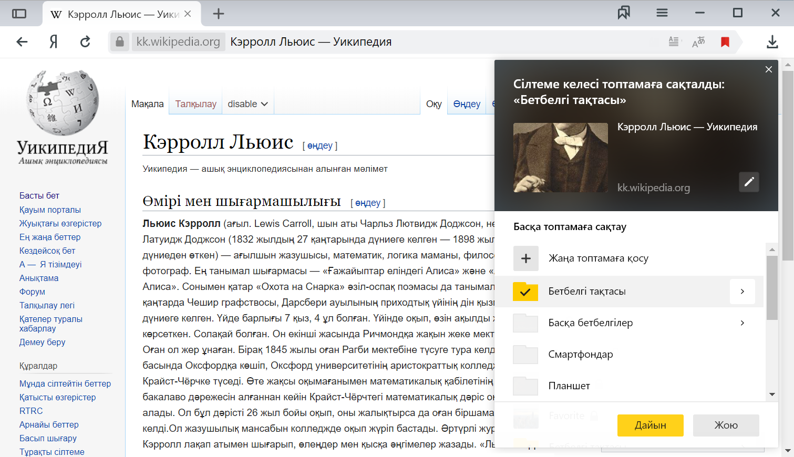Open the downloads icon
Screen dimensions: 794x457
[x=772, y=41]
